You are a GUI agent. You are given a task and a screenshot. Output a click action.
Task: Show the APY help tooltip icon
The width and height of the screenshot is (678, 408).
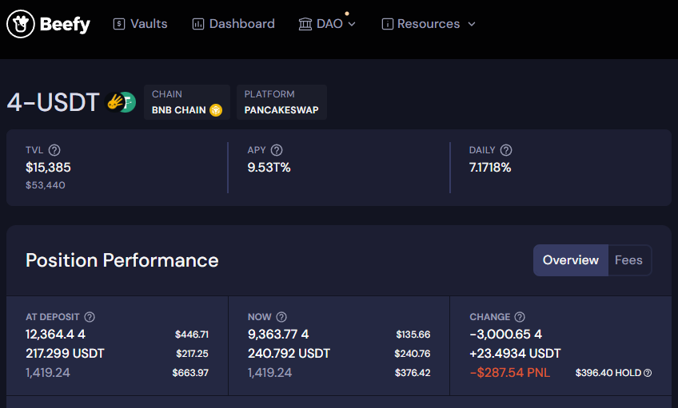pyautogui.click(x=277, y=150)
